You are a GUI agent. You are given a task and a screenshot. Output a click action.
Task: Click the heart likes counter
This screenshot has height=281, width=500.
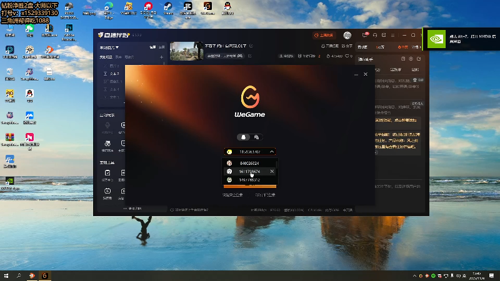(x=349, y=56)
